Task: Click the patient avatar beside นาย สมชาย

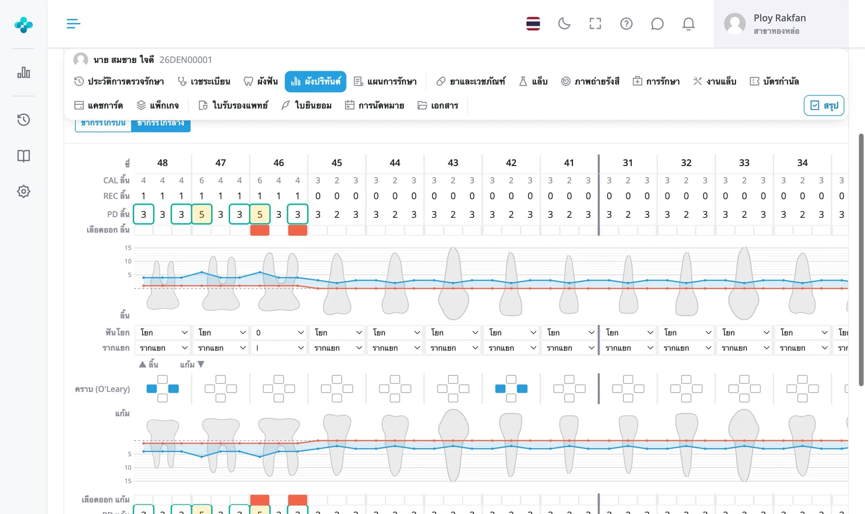Action: [80, 59]
